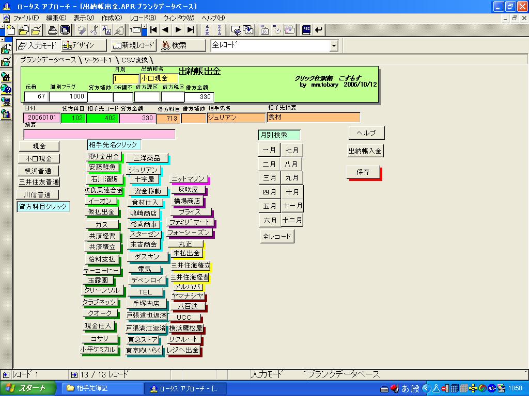The image size is (529, 396).
Task: Click the 相手先摘要 field showing 食材
Action: point(314,117)
